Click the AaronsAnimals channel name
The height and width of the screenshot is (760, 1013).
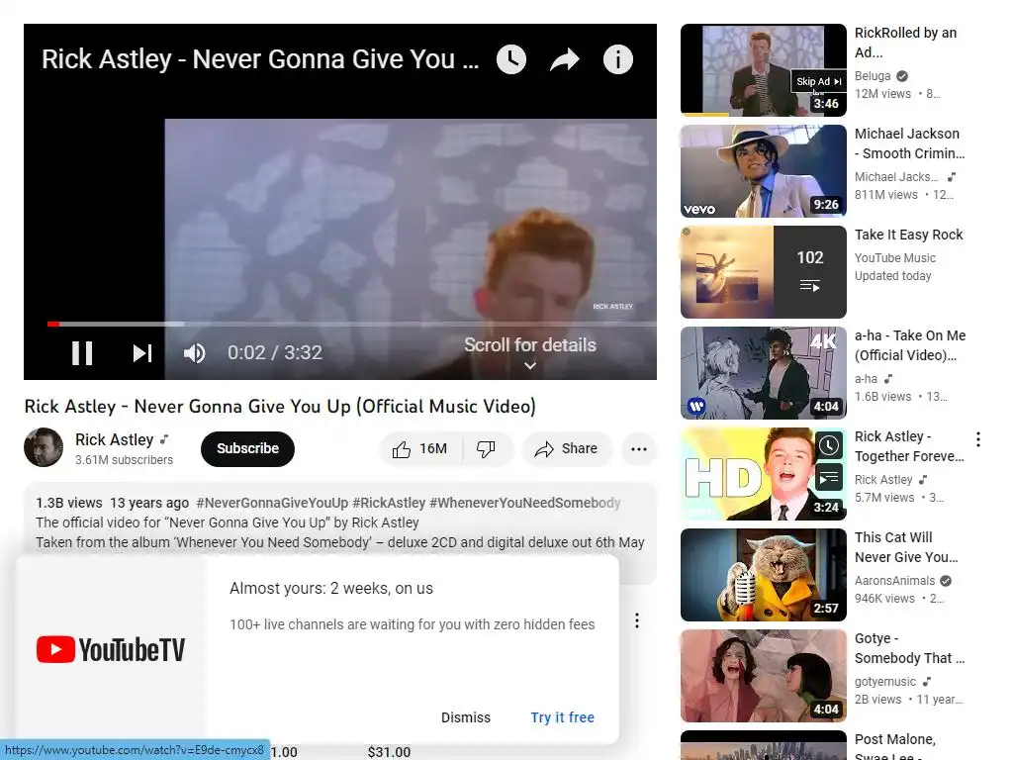click(x=894, y=581)
